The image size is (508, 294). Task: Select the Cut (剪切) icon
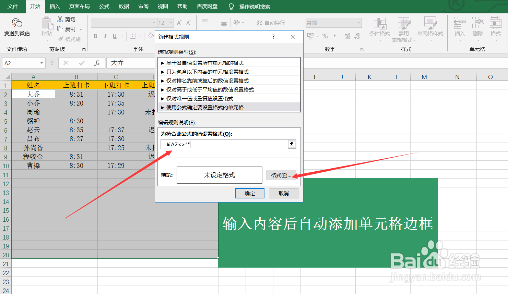point(67,19)
